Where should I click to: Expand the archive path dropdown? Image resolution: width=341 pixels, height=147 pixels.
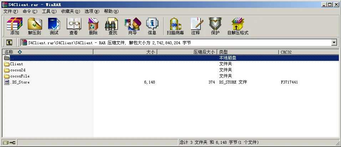(334, 42)
